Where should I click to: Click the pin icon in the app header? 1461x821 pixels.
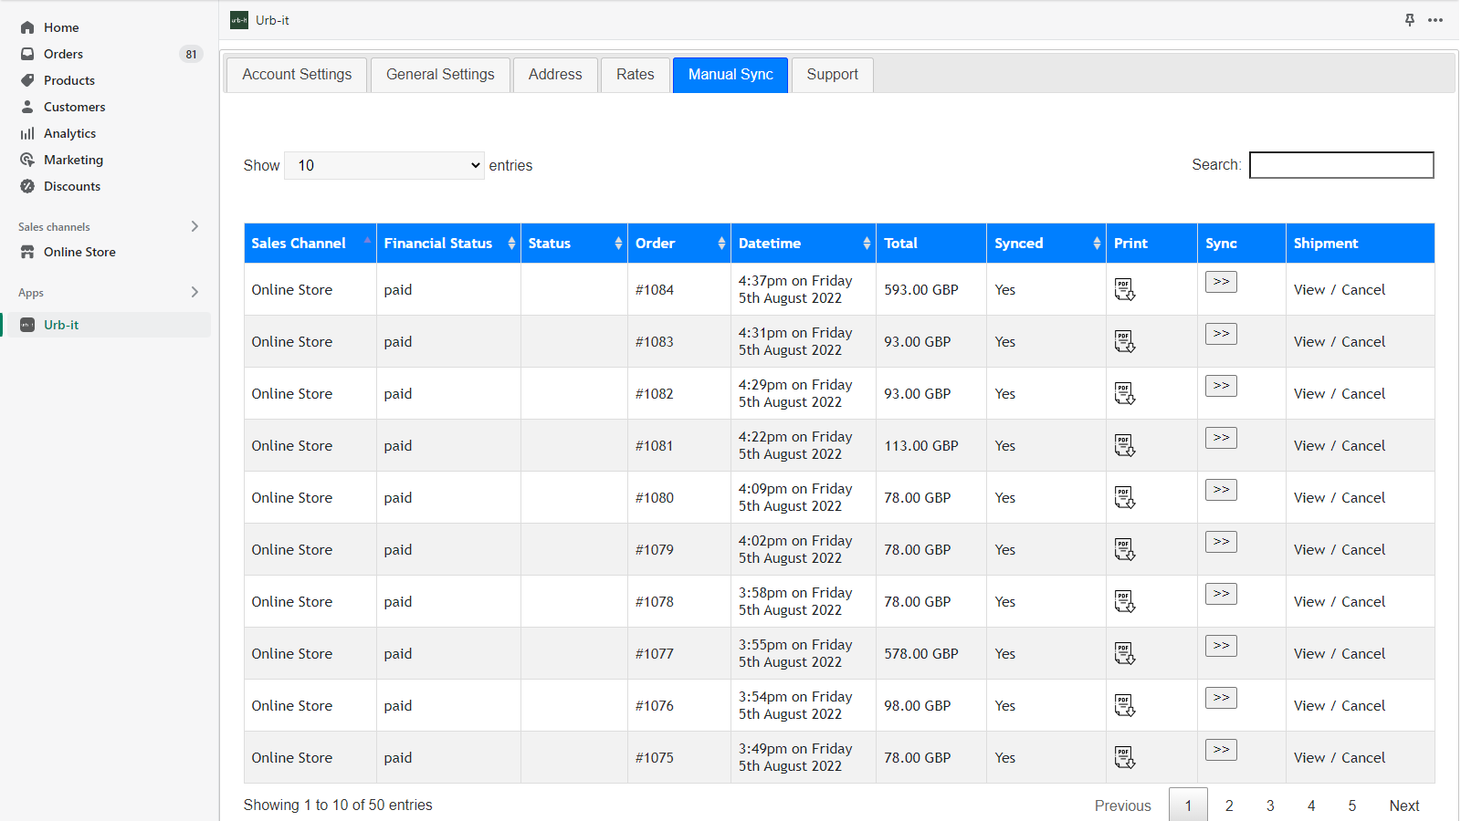click(x=1409, y=20)
